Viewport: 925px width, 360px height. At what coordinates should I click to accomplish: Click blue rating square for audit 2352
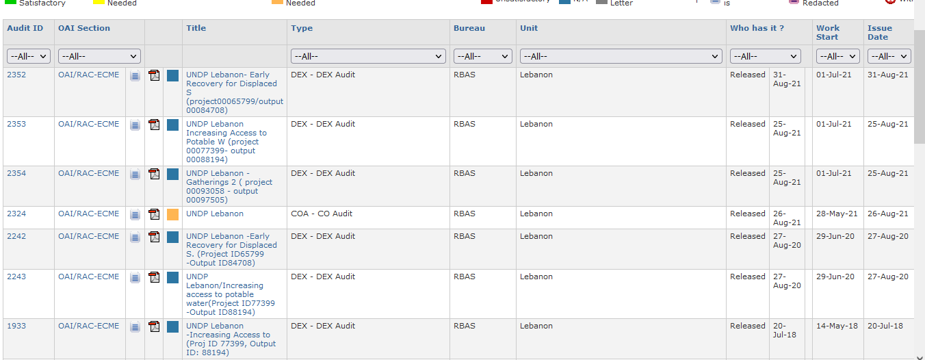point(172,75)
